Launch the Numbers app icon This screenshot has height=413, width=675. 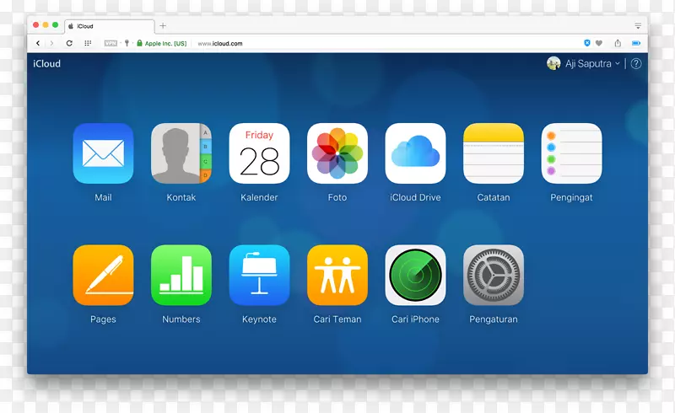tap(181, 276)
